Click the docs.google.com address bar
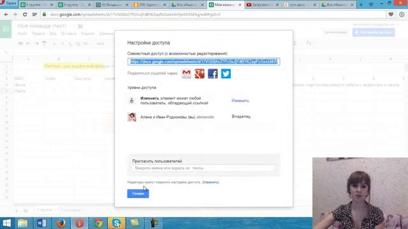Screen dimensions: 408x229 214,15
